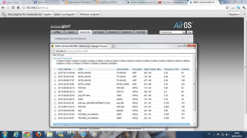Switch to the Speed Test COPEL tab

(x=110, y=2)
